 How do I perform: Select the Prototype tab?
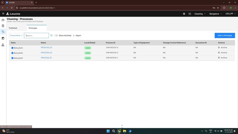click(x=37, y=28)
